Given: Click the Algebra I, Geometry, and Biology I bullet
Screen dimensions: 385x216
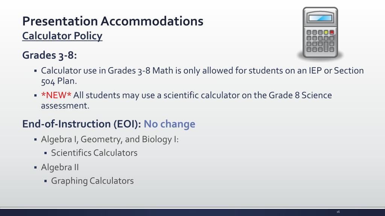Looking at the screenshot, I should point(110,139).
